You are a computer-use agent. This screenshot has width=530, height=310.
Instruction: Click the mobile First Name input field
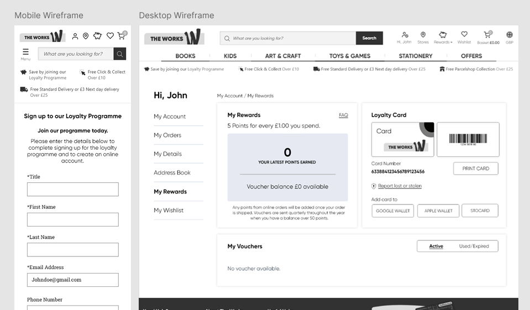(73, 219)
